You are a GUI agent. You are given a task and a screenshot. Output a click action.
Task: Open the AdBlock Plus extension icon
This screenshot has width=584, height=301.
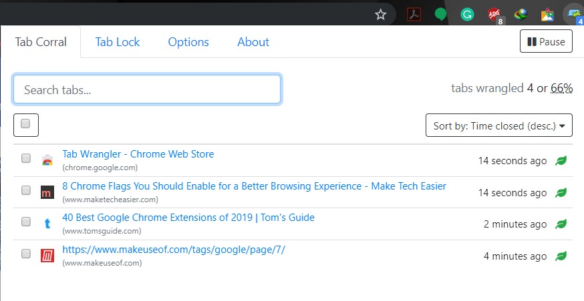tap(494, 15)
